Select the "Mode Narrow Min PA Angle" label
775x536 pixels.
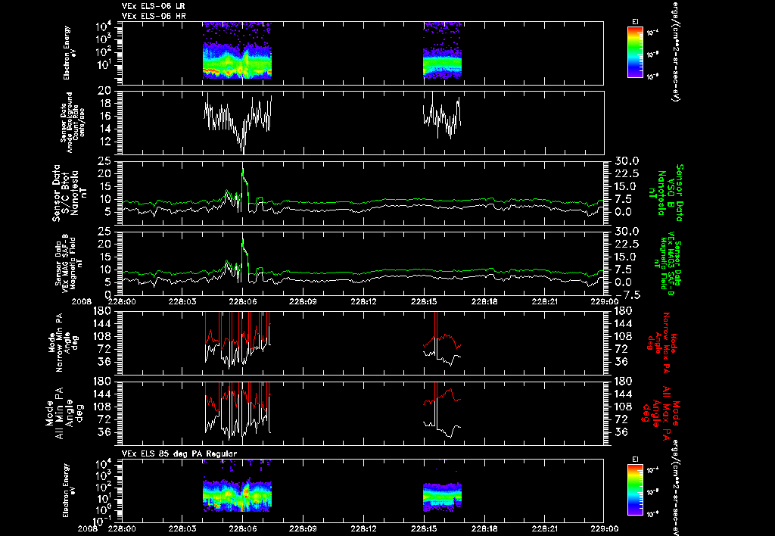63,341
